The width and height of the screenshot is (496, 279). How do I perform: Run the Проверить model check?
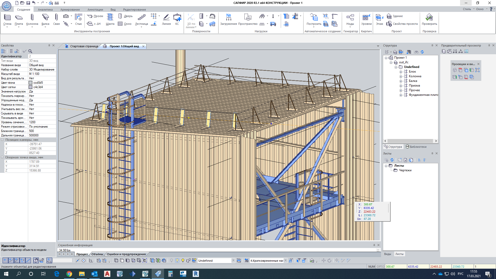point(429,20)
